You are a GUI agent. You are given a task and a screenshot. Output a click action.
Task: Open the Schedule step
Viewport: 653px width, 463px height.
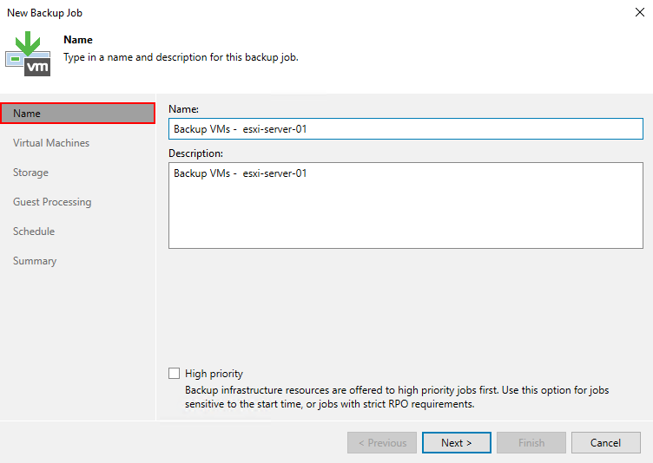pyautogui.click(x=34, y=231)
